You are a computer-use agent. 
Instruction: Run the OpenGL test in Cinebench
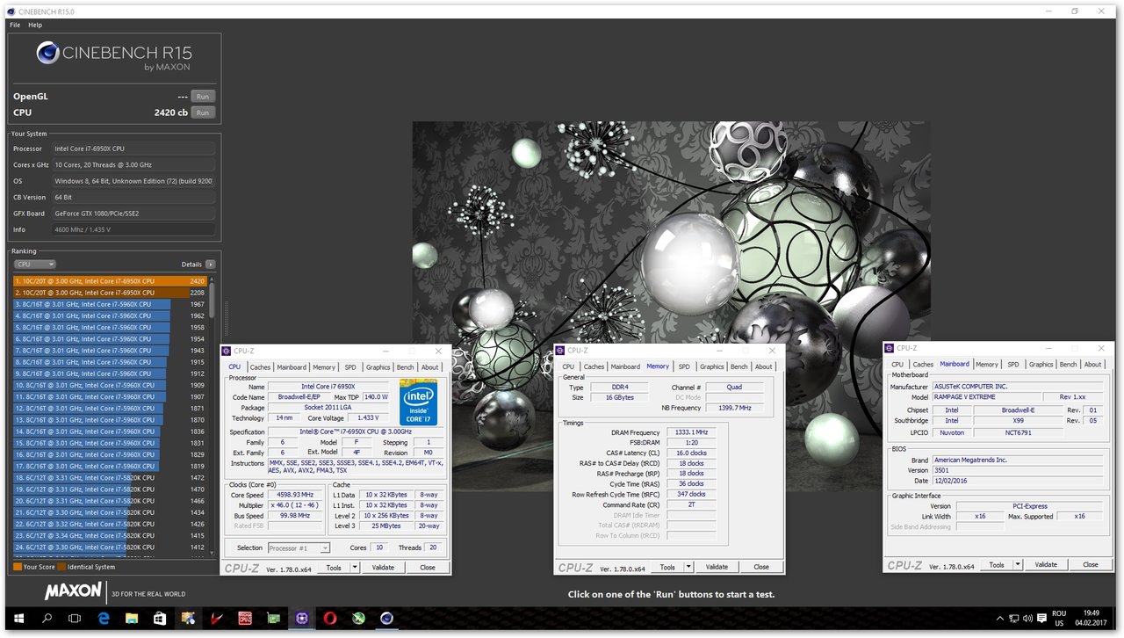point(203,97)
